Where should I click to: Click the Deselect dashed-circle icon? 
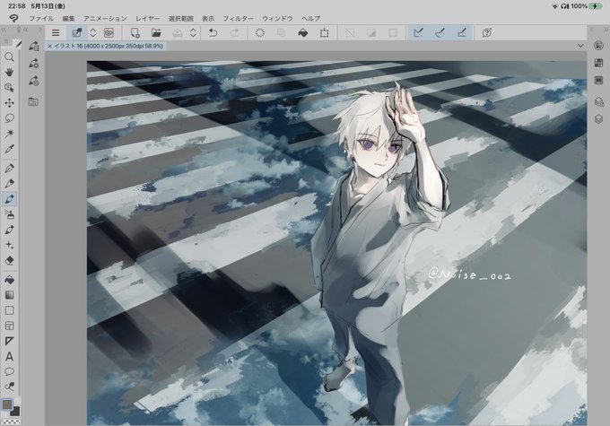(260, 33)
